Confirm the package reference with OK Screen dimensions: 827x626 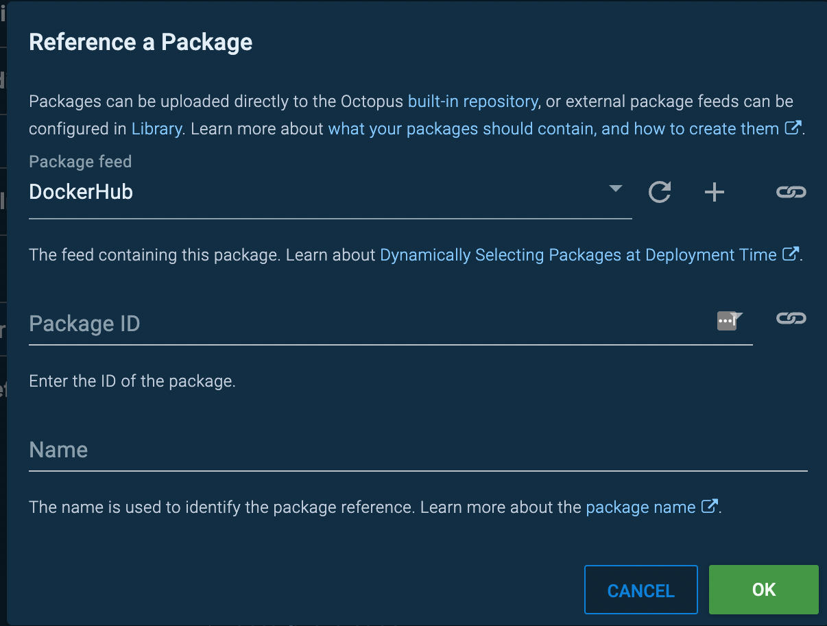[x=764, y=590]
